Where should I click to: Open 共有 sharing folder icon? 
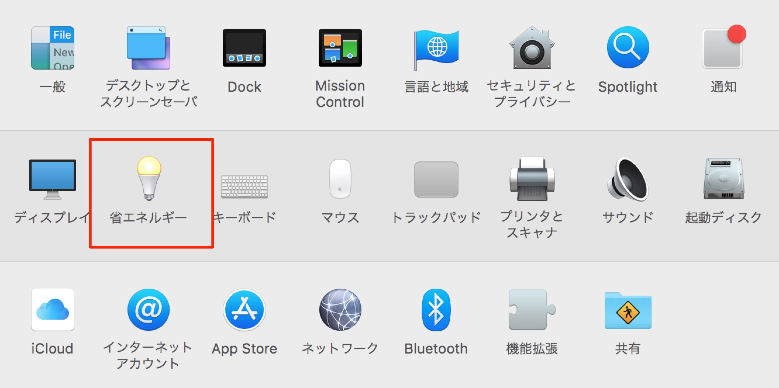(x=628, y=310)
